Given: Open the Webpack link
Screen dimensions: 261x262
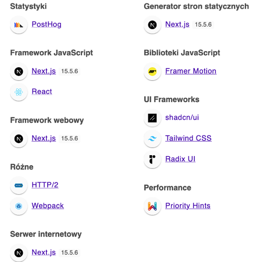Looking at the screenshot, I should [x=48, y=206].
